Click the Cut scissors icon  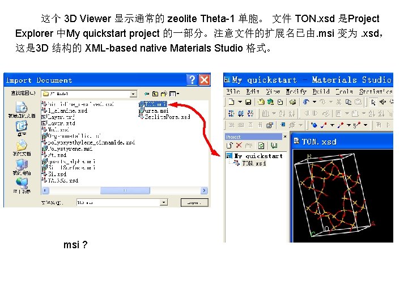pos(339,102)
